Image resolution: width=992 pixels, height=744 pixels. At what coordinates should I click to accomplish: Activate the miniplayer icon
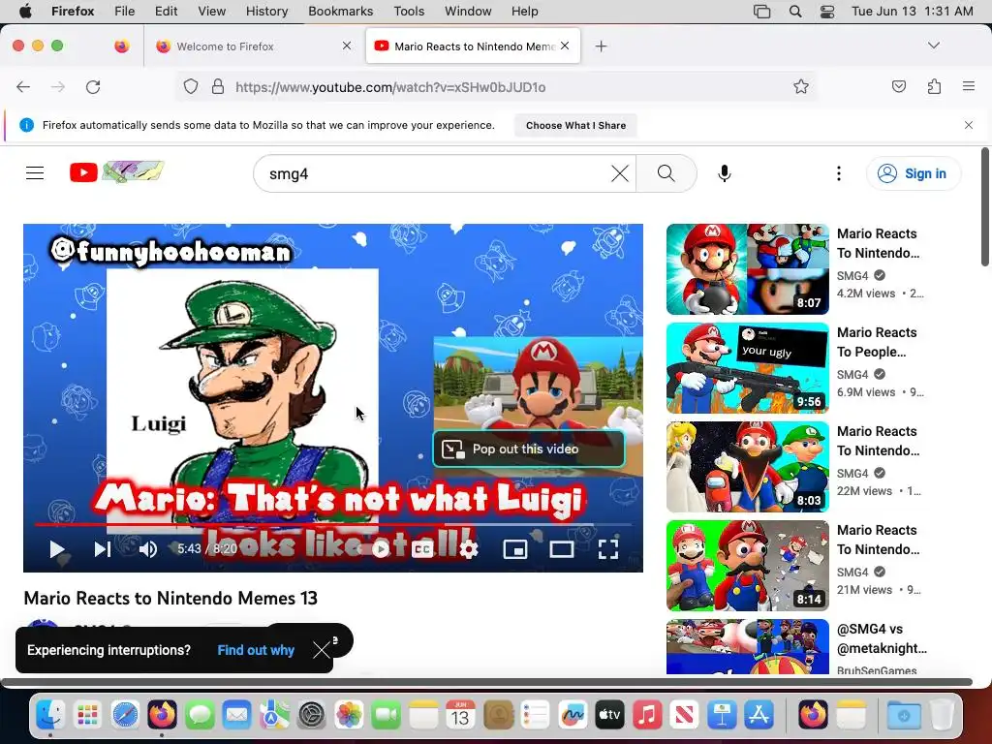tap(515, 549)
